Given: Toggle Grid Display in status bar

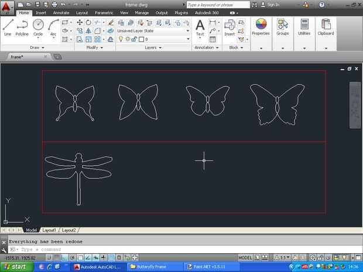Looking at the screenshot, I should (56, 257).
